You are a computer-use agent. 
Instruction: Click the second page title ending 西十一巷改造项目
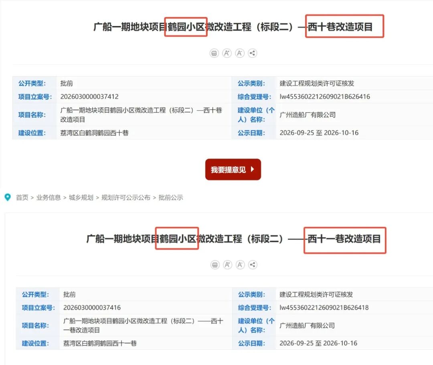pyautogui.click(x=234, y=239)
